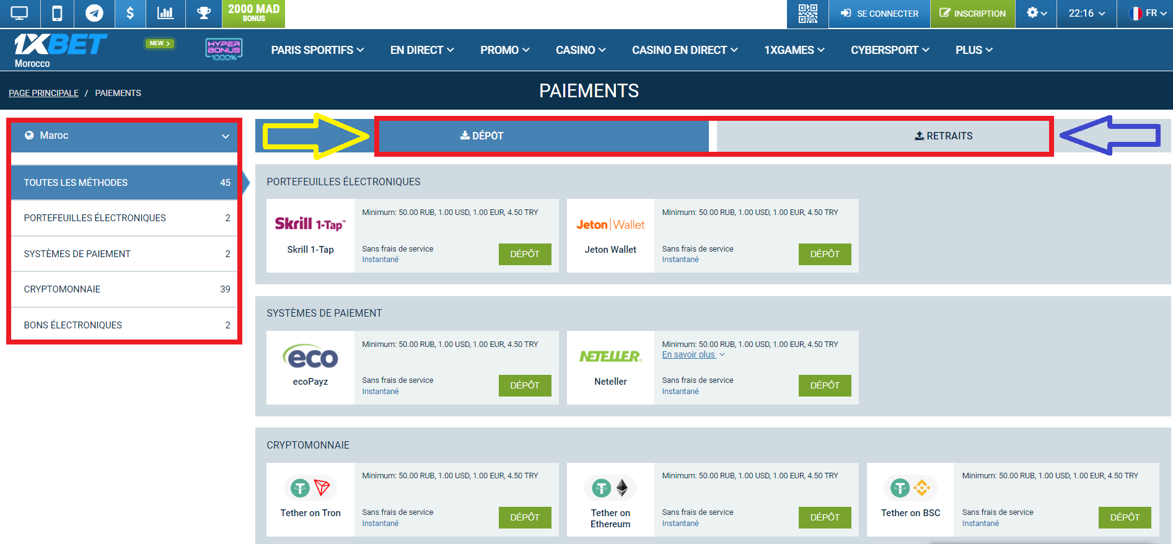
Task: Click DÉPÔT button for Jeton Wallet
Action: coord(825,254)
